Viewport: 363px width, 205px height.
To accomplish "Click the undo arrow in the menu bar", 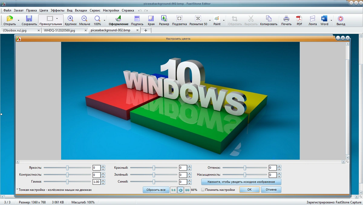I will pos(140,10).
